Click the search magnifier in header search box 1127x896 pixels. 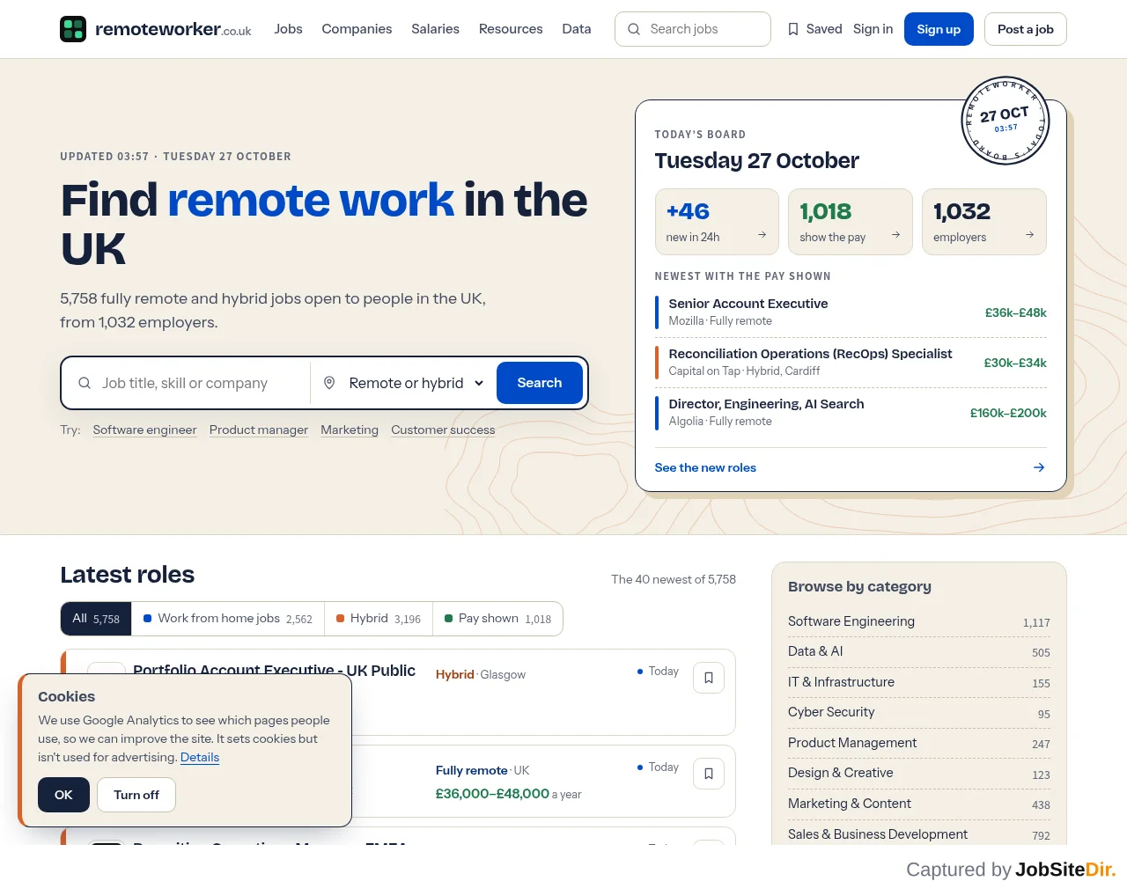click(634, 29)
